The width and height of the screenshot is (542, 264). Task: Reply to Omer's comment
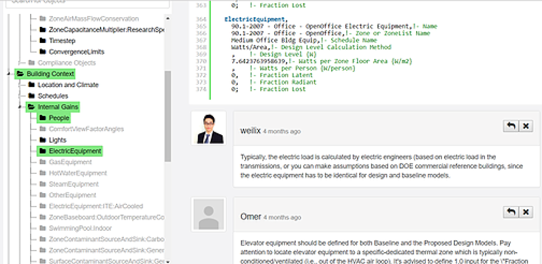pos(511,212)
